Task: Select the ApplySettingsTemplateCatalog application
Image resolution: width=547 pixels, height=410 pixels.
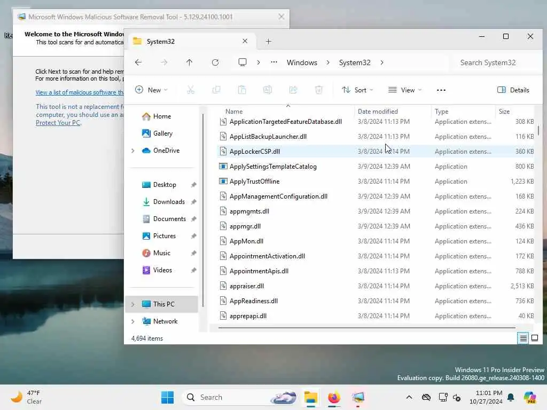Action: click(x=376, y=167)
